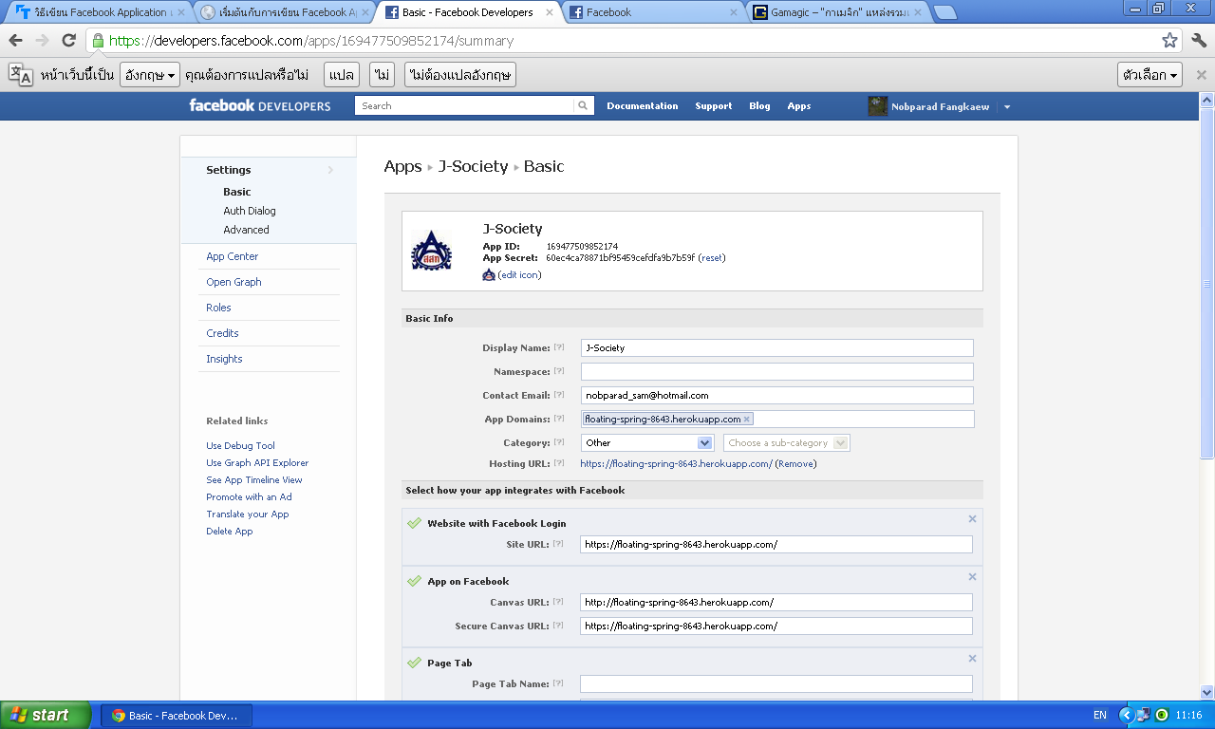Open App Center sidebar link
Viewport: 1215px width, 729px height.
click(x=233, y=256)
